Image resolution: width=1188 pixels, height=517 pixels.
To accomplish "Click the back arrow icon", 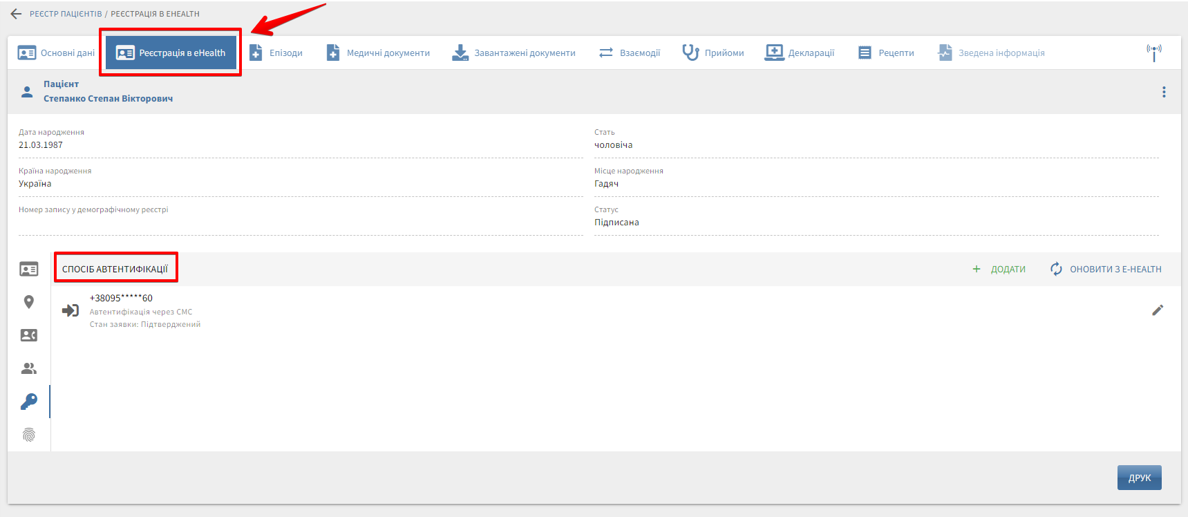I will pyautogui.click(x=16, y=14).
